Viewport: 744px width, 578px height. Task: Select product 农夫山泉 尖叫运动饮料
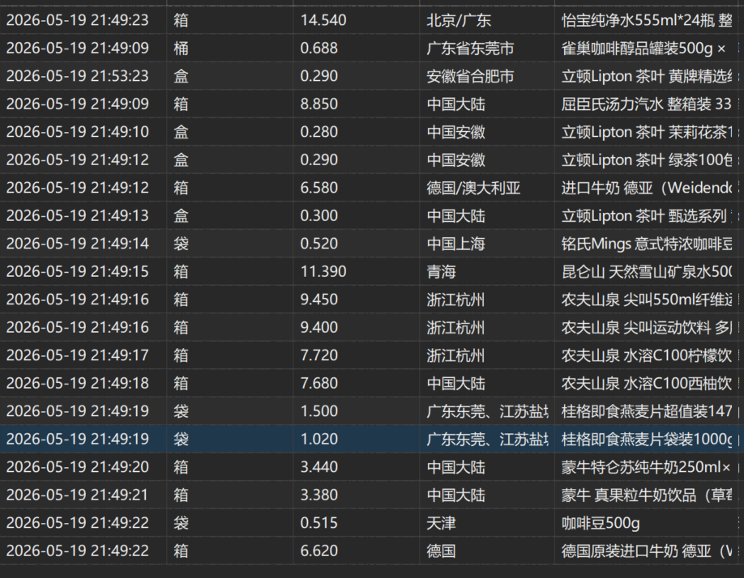pyautogui.click(x=647, y=328)
